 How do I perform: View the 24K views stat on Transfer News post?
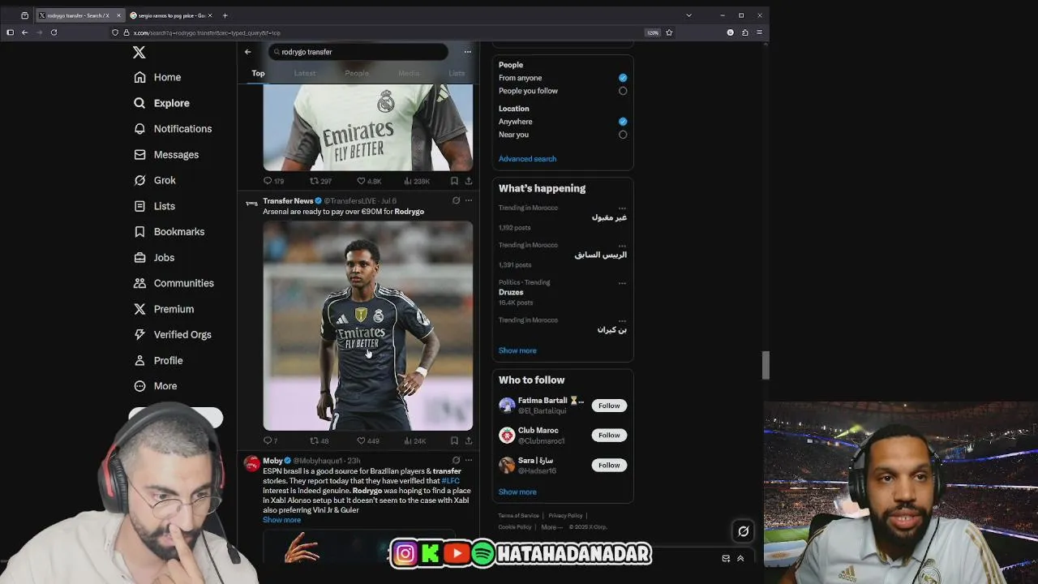point(414,441)
